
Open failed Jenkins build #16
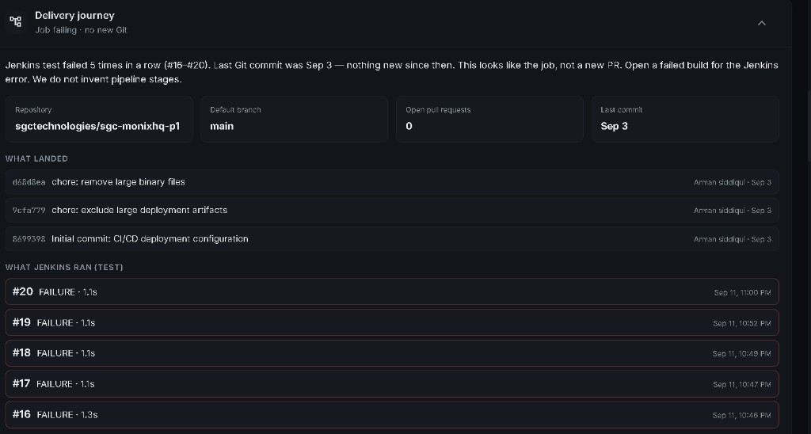(x=392, y=414)
